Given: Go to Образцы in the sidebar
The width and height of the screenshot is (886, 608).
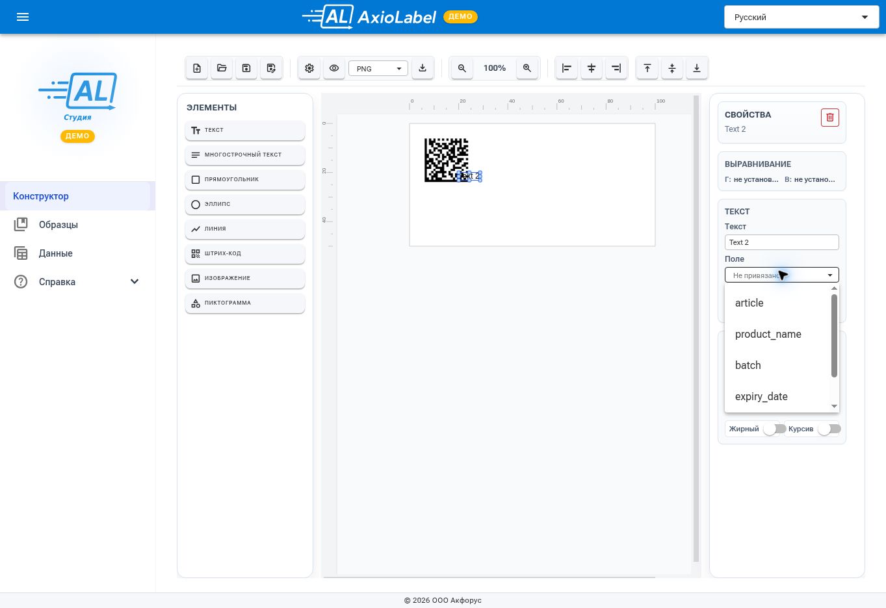Looking at the screenshot, I should click(77, 225).
